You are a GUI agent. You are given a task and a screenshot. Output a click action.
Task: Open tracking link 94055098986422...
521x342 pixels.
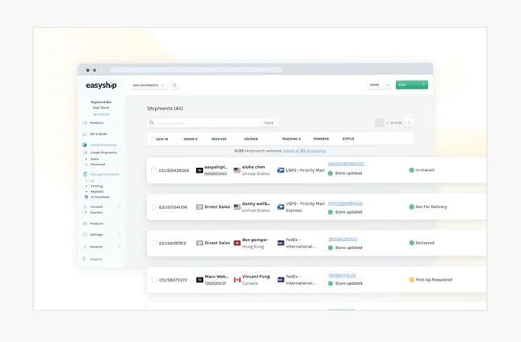point(347,164)
